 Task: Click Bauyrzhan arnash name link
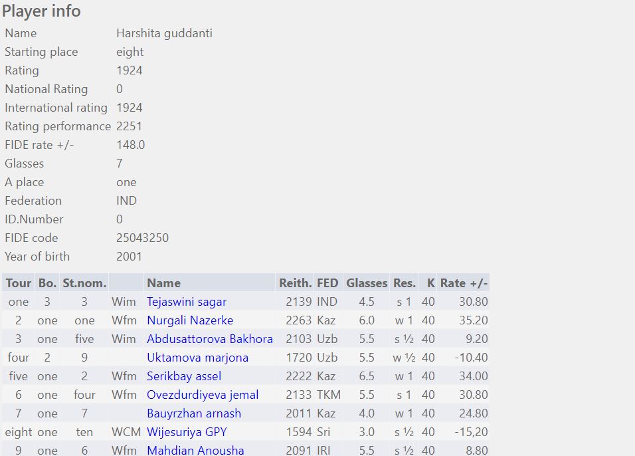point(193,413)
